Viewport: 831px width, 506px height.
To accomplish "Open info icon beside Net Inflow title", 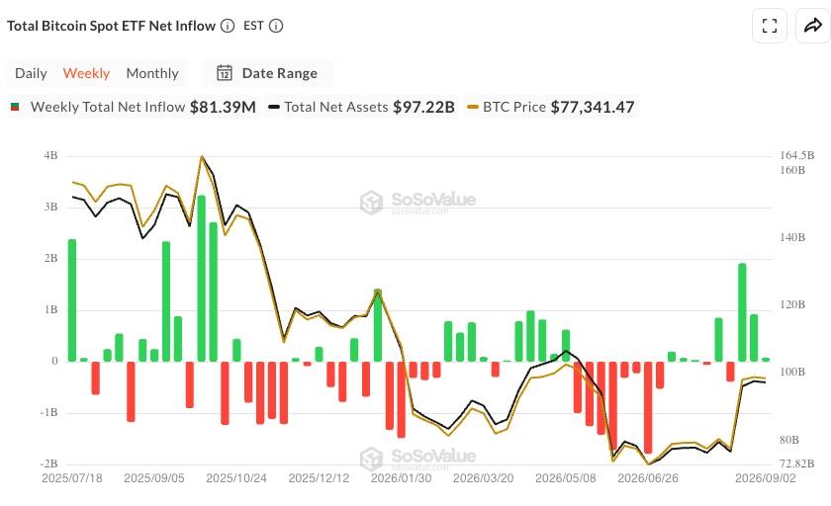I will tap(228, 26).
